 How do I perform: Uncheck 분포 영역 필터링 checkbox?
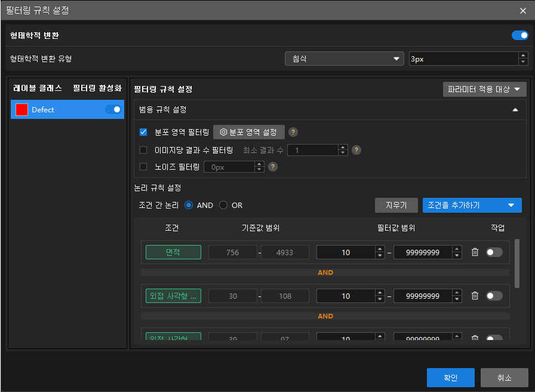pos(143,132)
